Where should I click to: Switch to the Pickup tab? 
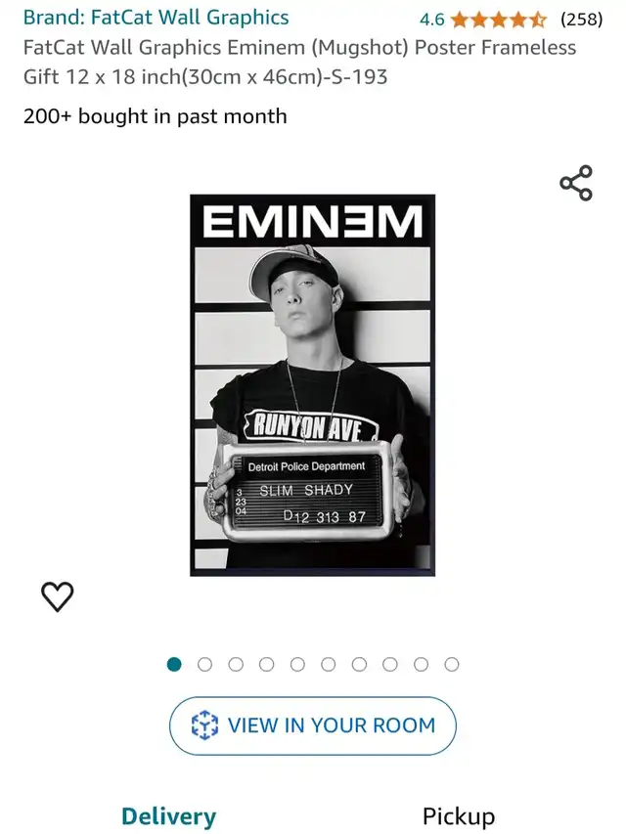(x=459, y=816)
